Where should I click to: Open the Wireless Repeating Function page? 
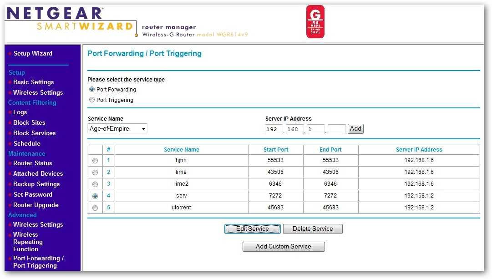[27, 242]
